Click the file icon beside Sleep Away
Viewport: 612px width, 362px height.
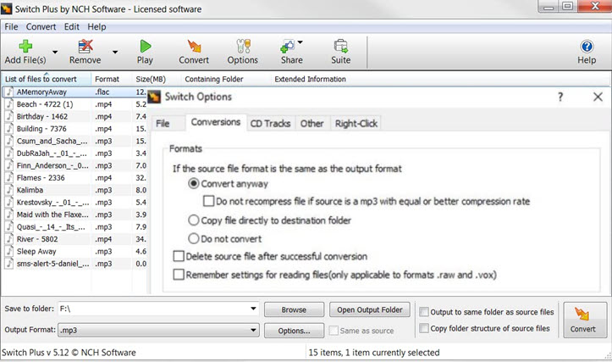point(9,252)
